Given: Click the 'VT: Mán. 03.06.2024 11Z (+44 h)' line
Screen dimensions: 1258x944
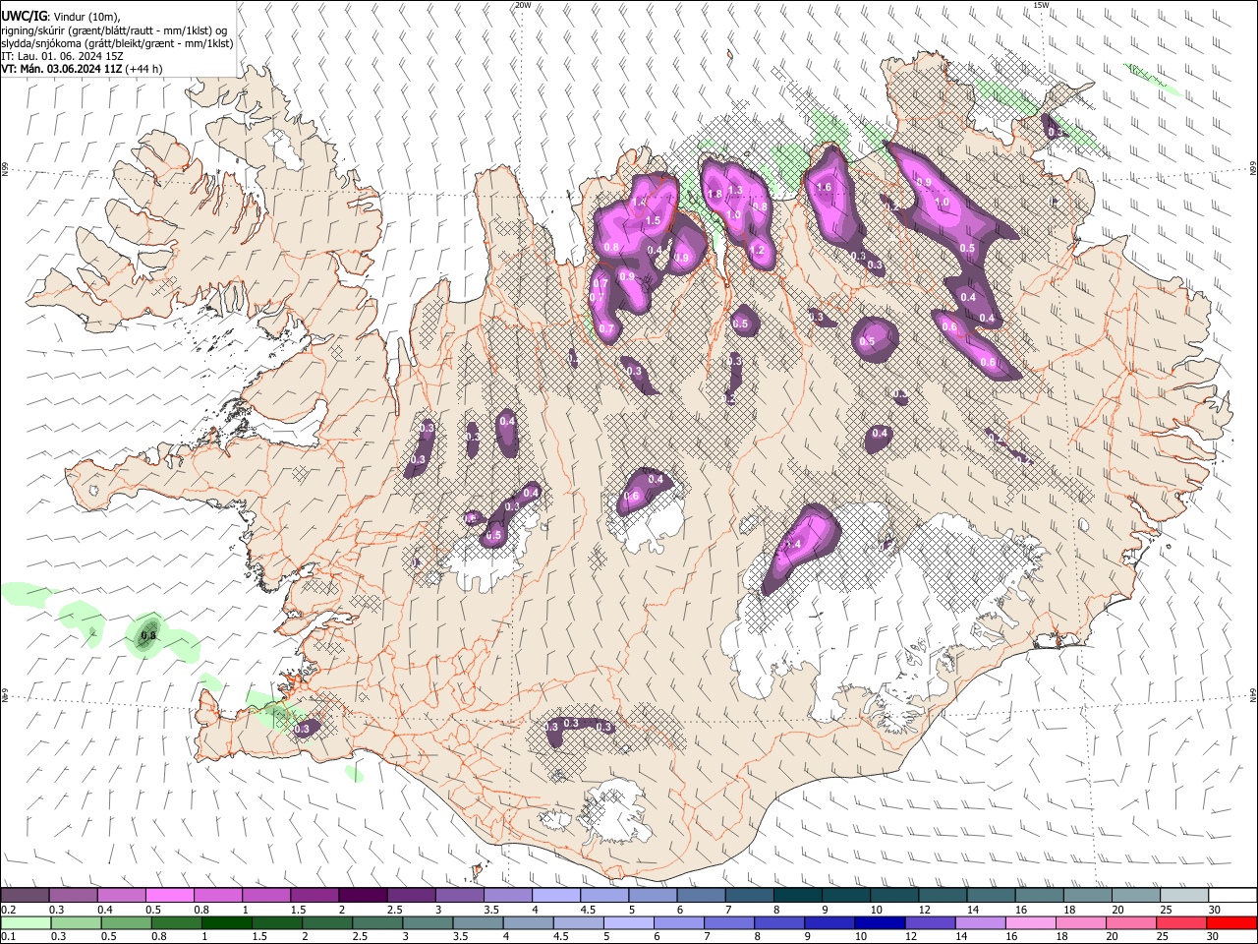Looking at the screenshot, I should pos(82,69).
